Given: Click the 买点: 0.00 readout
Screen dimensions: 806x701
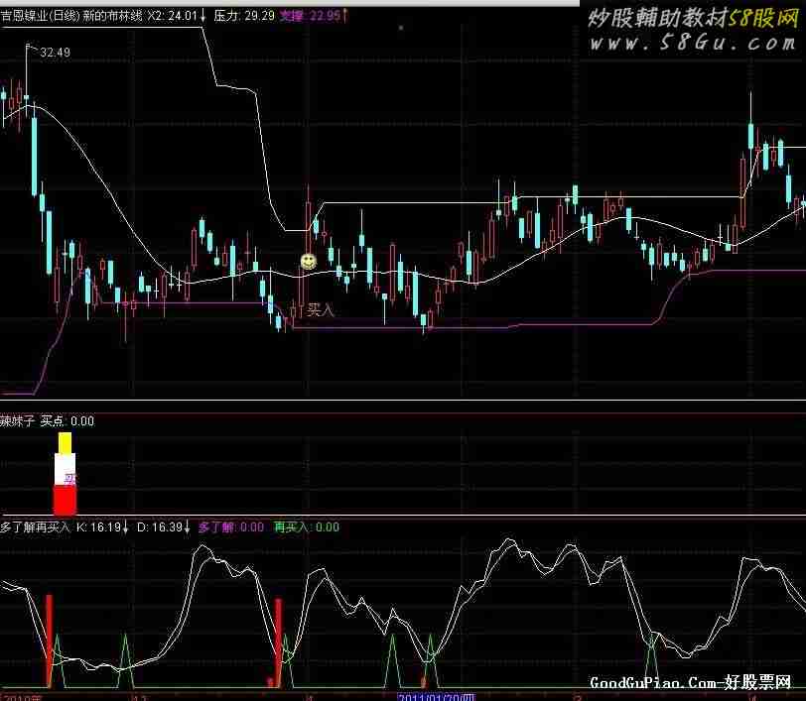Looking at the screenshot, I should 67,421.
